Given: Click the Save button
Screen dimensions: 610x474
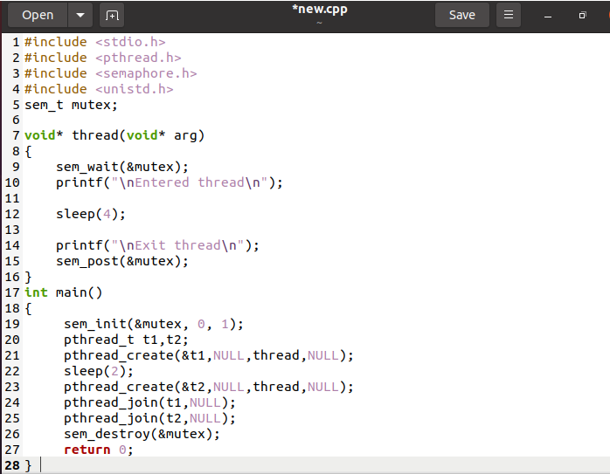Looking at the screenshot, I should tap(461, 15).
